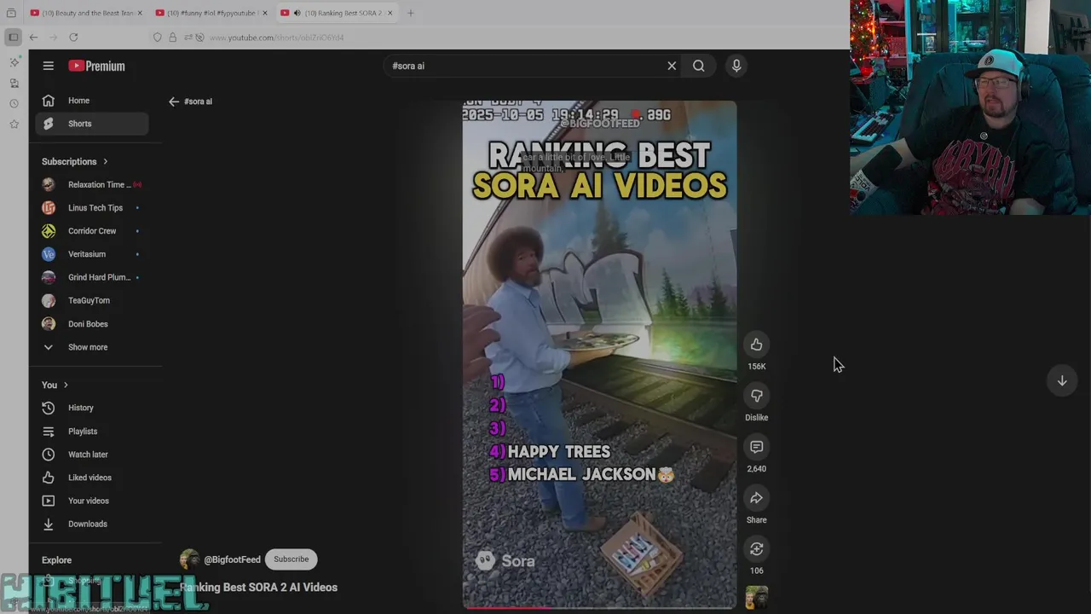This screenshot has width=1091, height=614.
Task: Open Watch later list
Action: 92,455
